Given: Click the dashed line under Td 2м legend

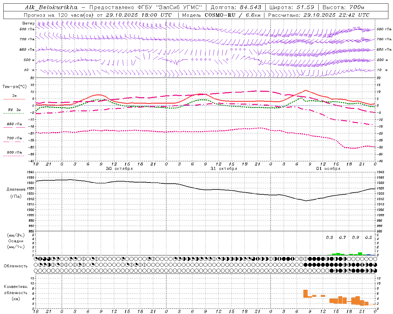Looking at the screenshot, I should click(x=14, y=113).
